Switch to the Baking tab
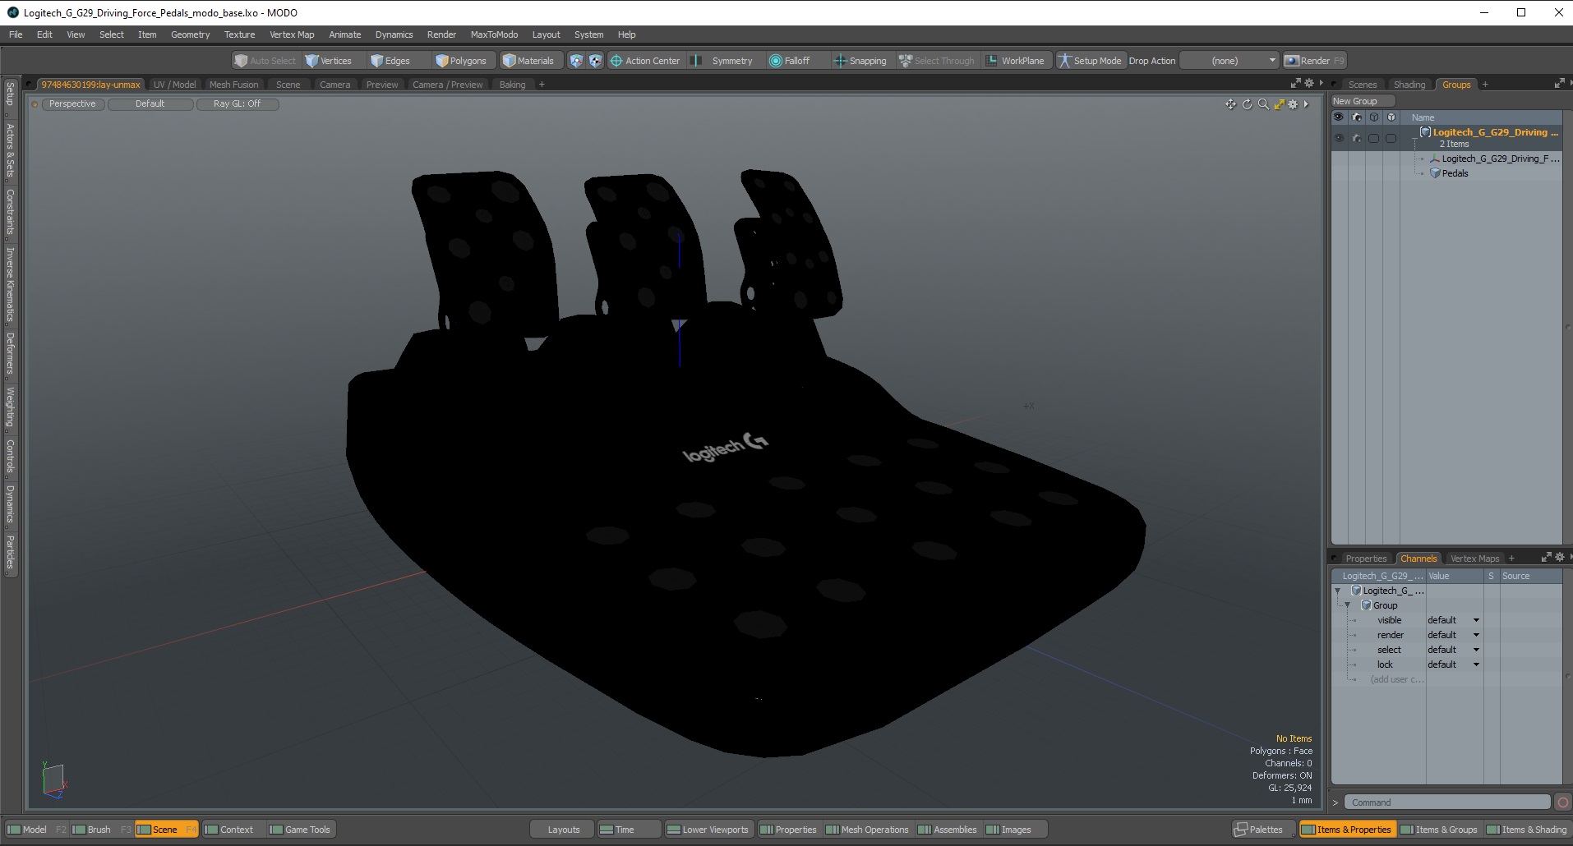1573x846 pixels. tap(512, 85)
